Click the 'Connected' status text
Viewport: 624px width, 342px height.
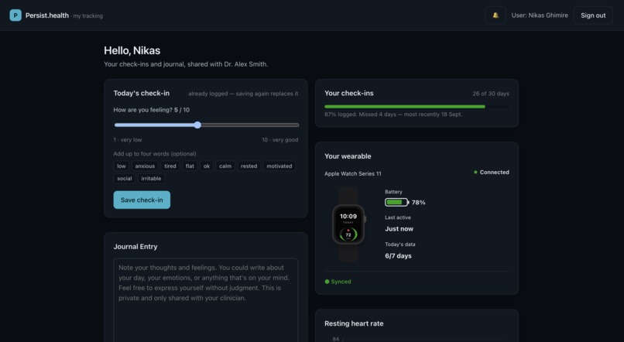[494, 173]
